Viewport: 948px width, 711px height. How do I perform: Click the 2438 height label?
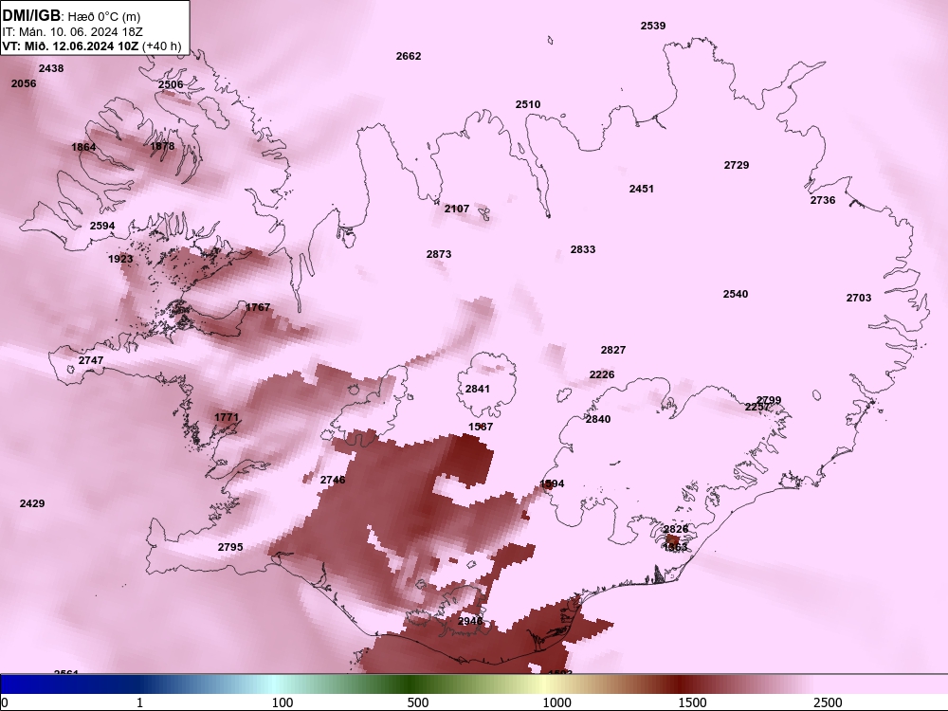[51, 68]
